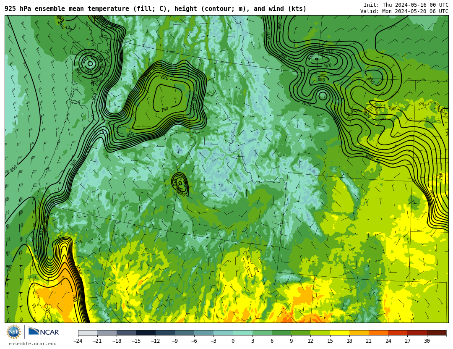Screen dimensions: 453x349
Task: Pick the colorbar swatch between 0 and 3
Action: click(243, 333)
